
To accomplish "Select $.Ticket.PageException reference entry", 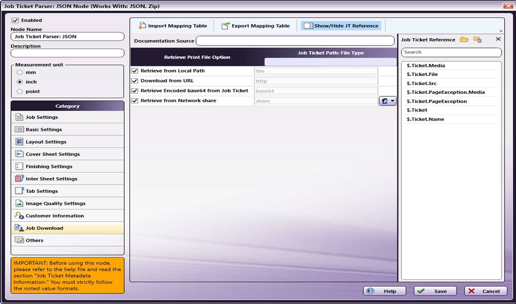I will click(x=451, y=101).
